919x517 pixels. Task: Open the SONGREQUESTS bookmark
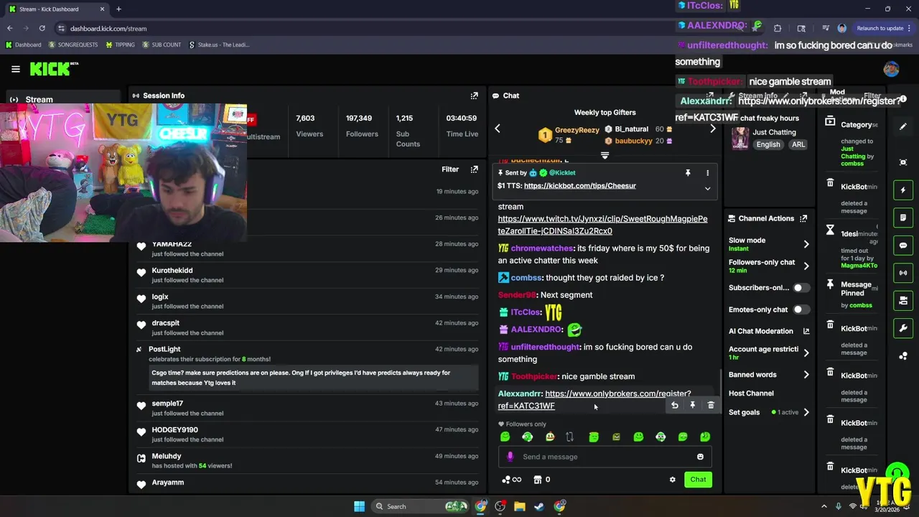(x=75, y=45)
